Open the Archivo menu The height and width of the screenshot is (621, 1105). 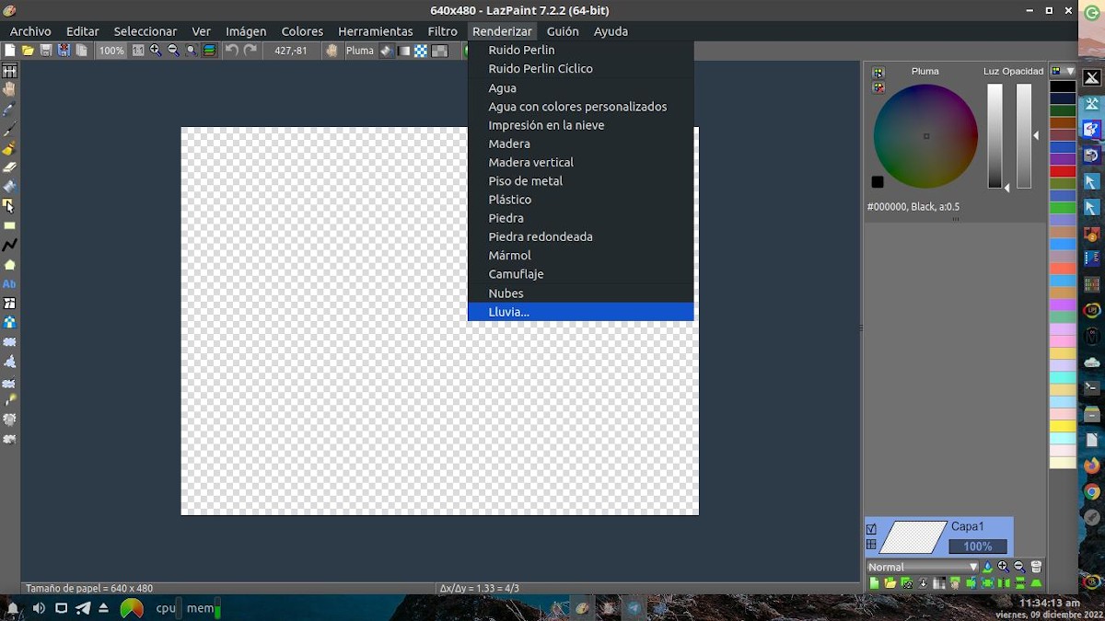click(30, 31)
